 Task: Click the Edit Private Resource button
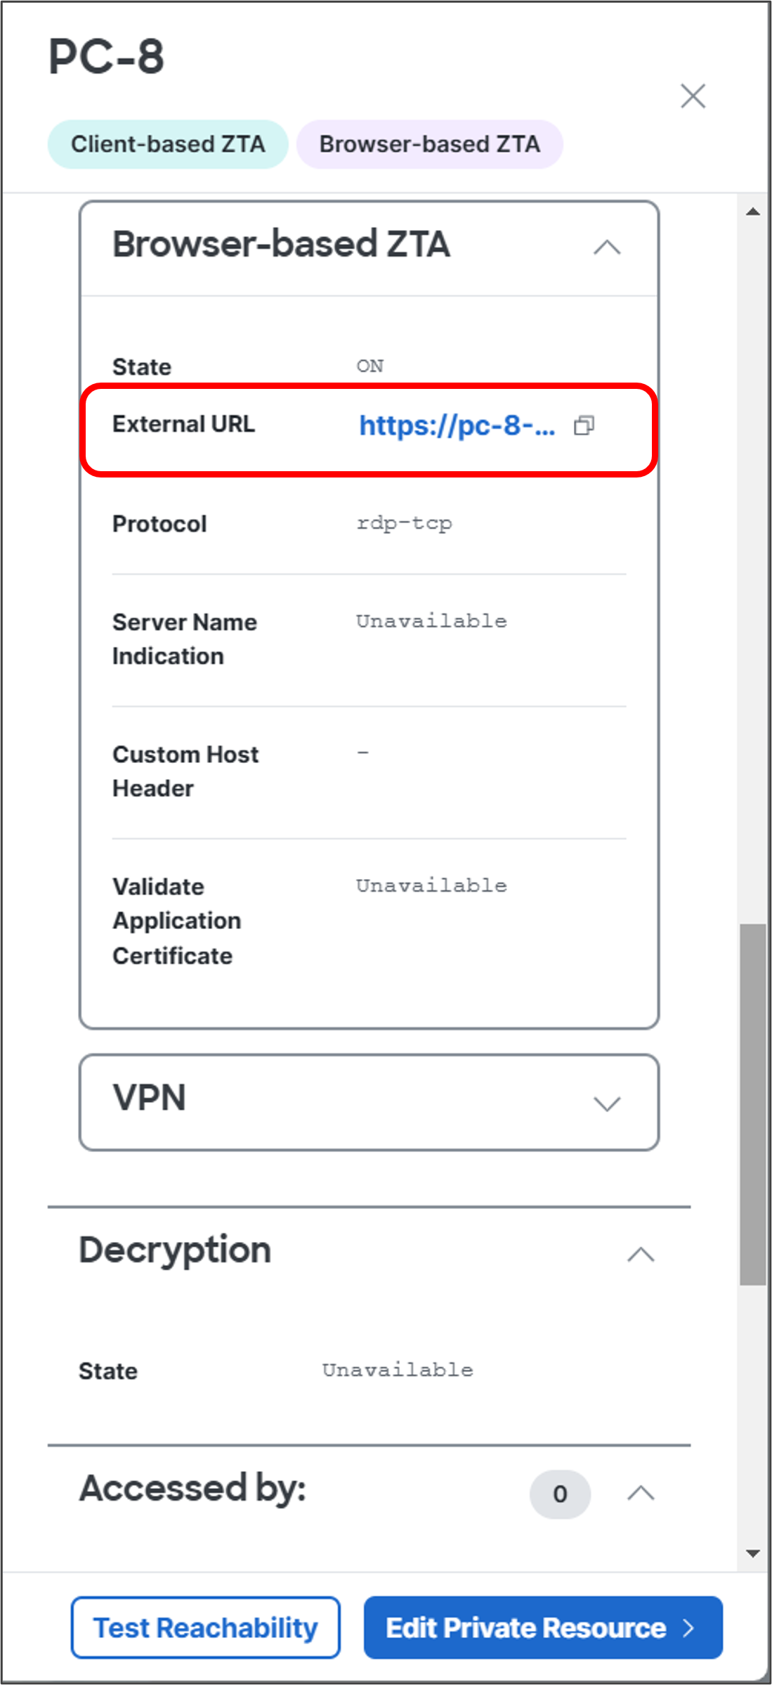pos(543,1627)
